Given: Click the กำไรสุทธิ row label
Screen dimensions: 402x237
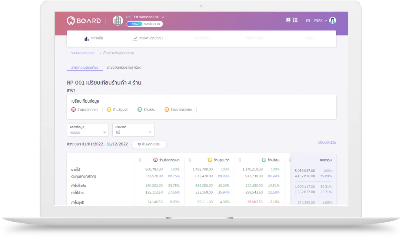Looking at the screenshot, I should pyautogui.click(x=77, y=202).
